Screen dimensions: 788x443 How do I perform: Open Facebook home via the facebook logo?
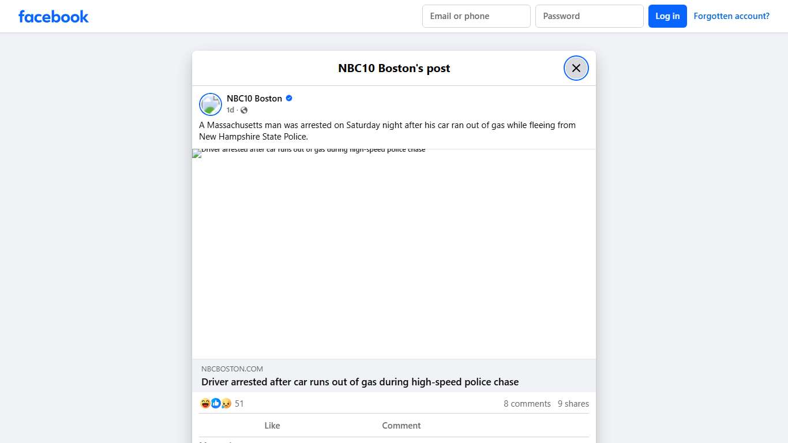(53, 16)
